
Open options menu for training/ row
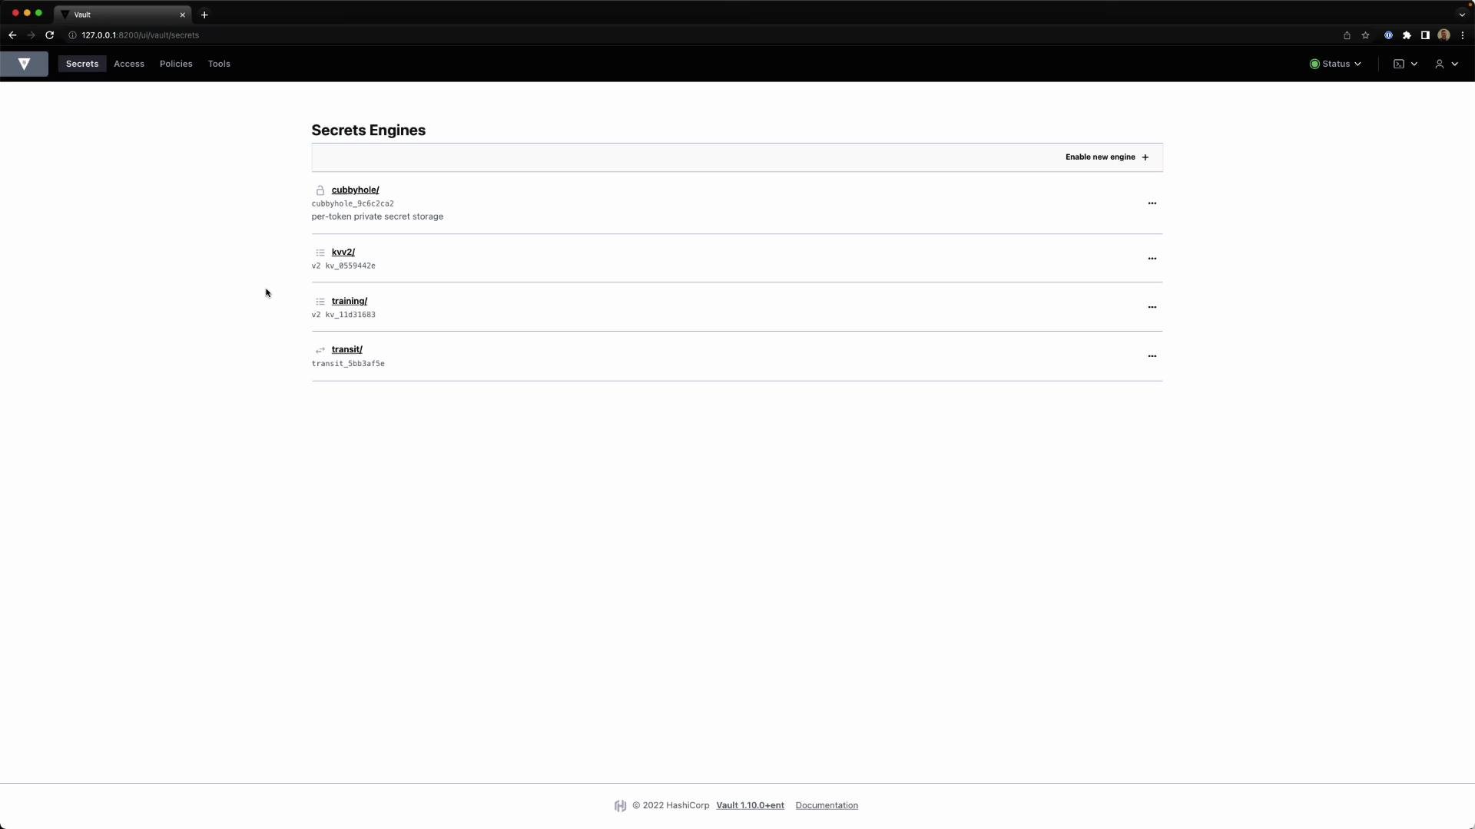click(1152, 307)
